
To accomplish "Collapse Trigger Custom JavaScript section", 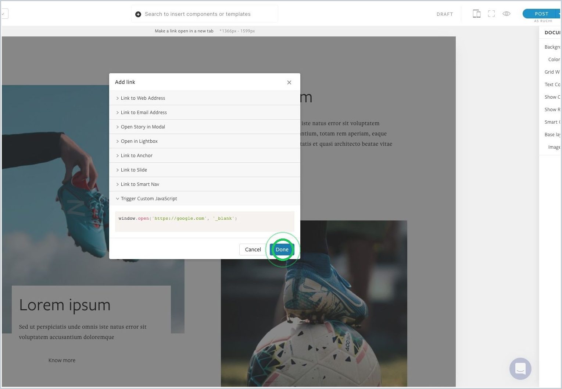I will (x=205, y=198).
